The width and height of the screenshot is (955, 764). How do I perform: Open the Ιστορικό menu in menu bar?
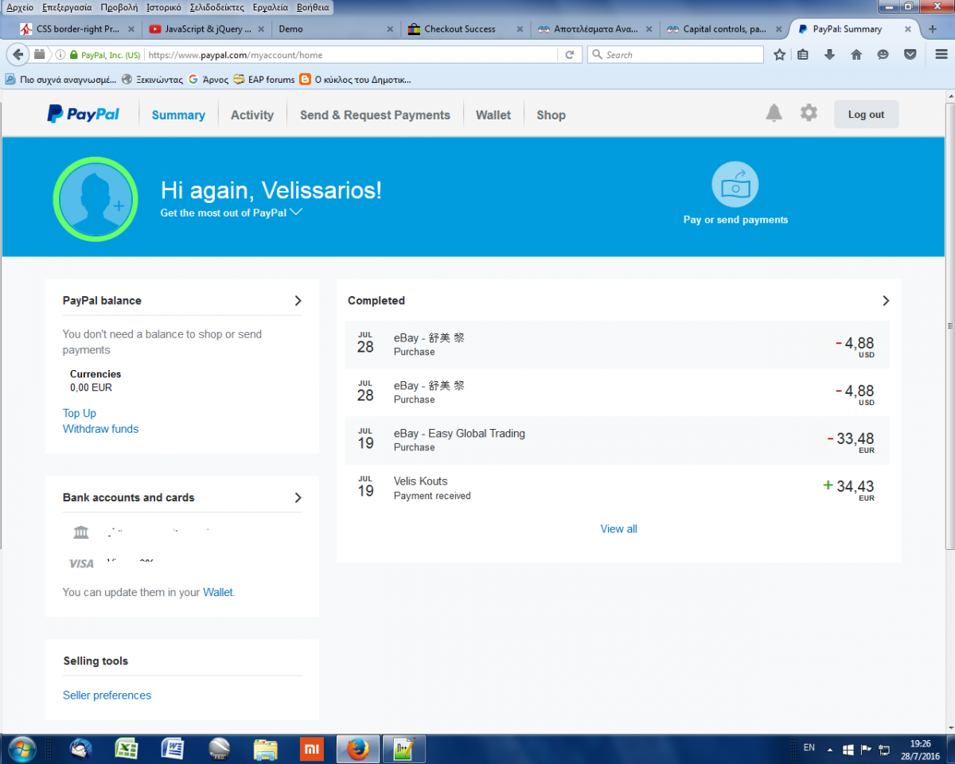(x=164, y=7)
